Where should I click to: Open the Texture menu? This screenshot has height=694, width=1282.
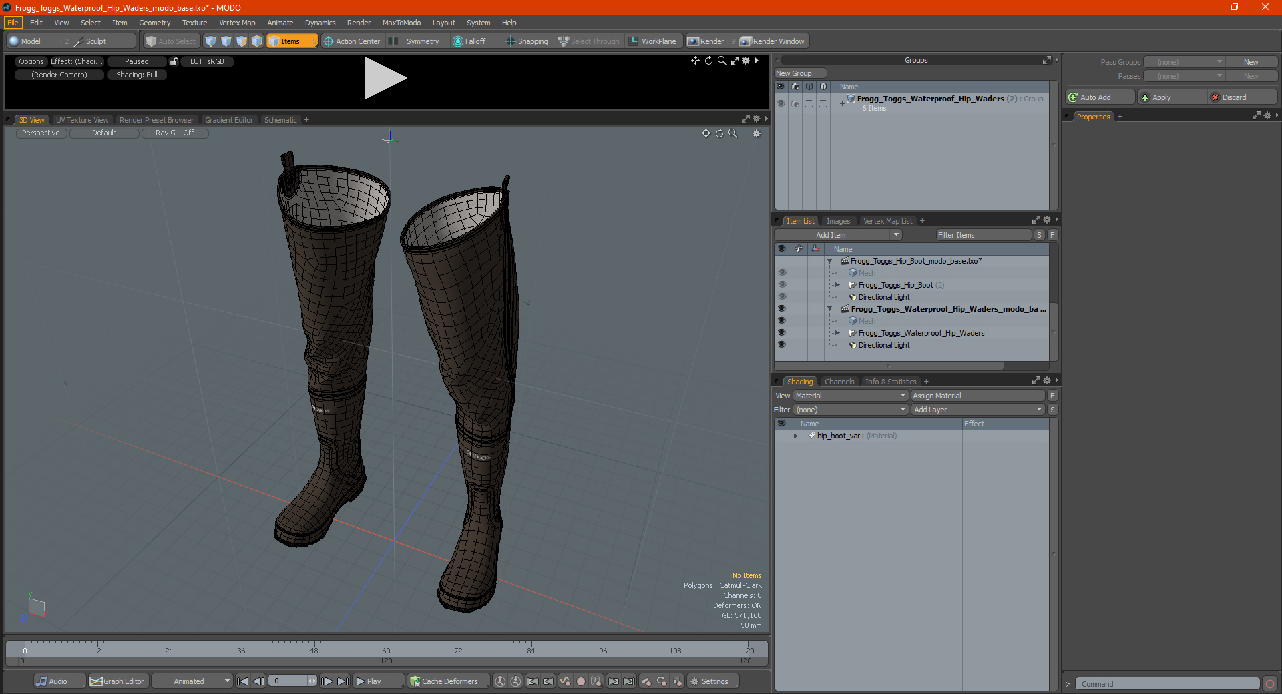(x=195, y=23)
